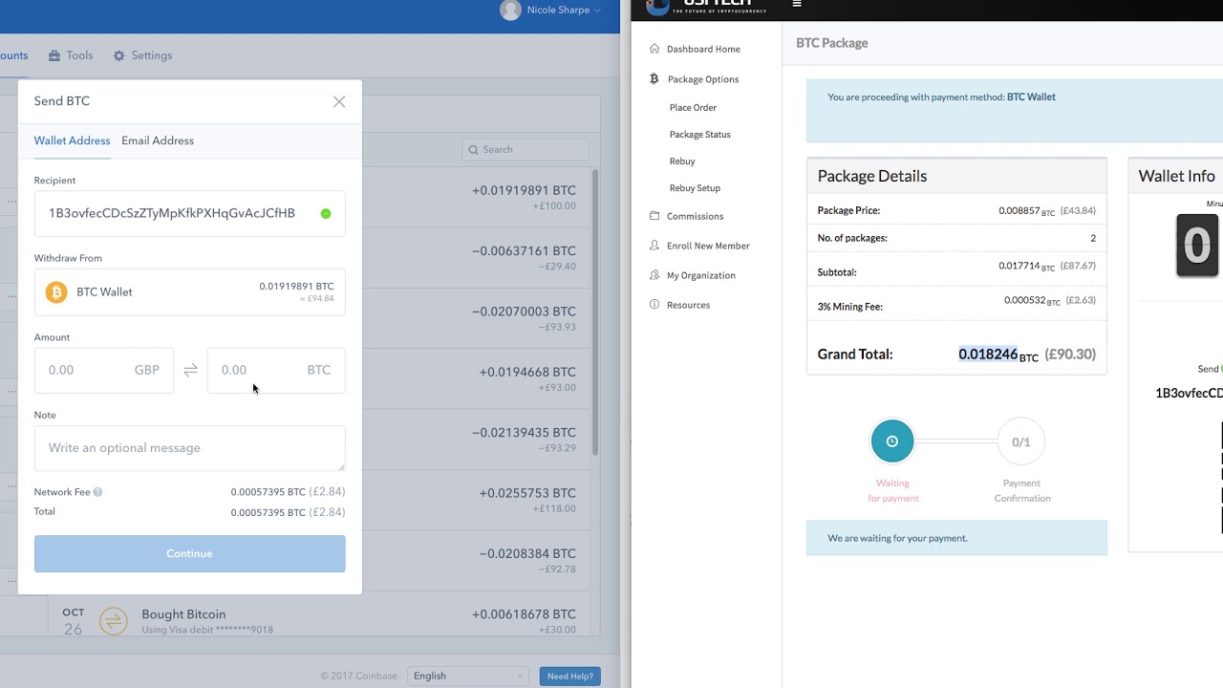Click the +0.0194668 BTC transaction amount
Viewport: 1223px width, 688px height.
(527, 372)
